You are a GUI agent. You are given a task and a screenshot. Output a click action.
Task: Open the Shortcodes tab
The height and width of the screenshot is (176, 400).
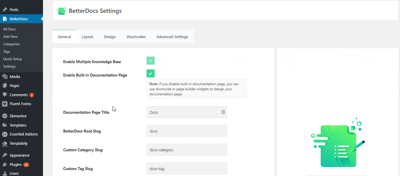pyautogui.click(x=136, y=37)
